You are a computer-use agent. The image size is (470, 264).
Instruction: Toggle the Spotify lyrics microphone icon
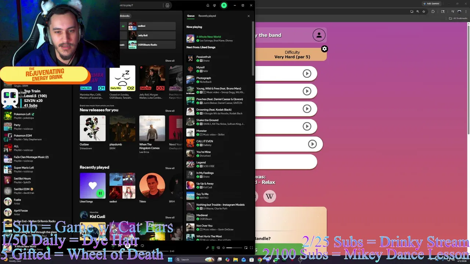[x=207, y=248]
